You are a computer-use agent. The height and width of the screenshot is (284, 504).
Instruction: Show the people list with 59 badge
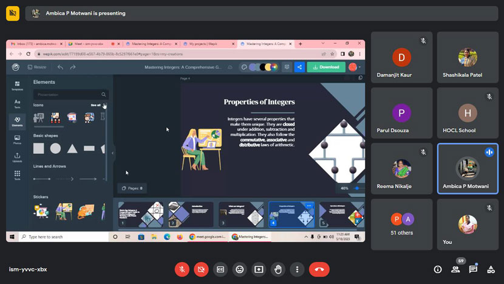click(455, 269)
